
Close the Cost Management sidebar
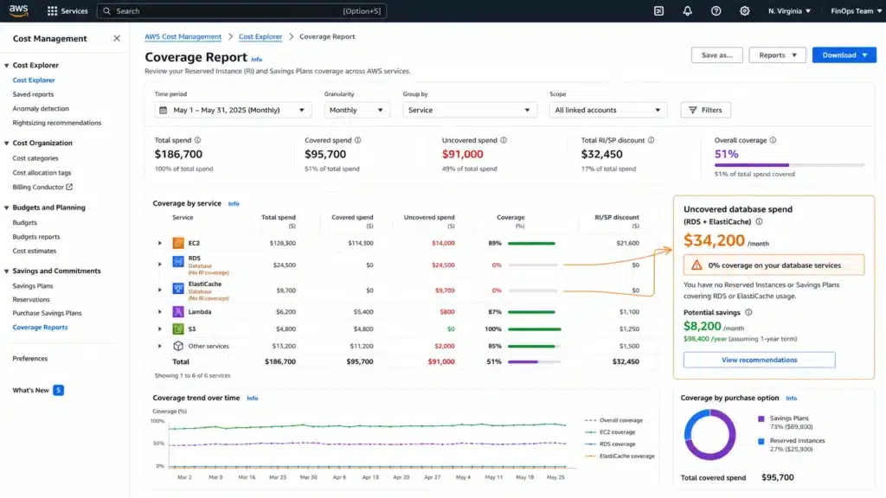[117, 38]
